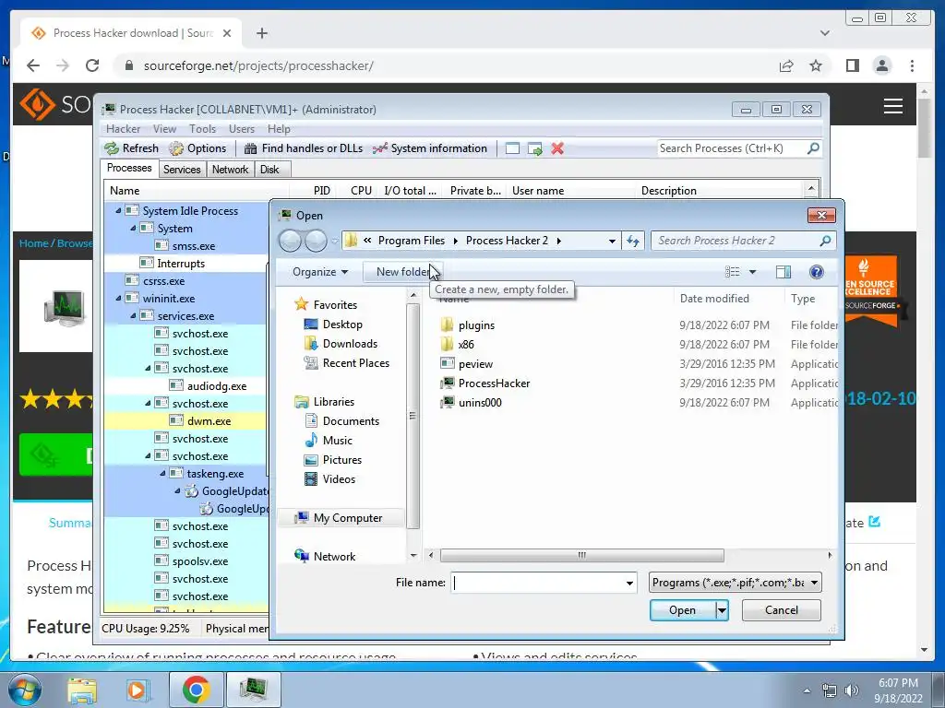
Task: Click Chrome side panel icon
Action: tap(852, 65)
